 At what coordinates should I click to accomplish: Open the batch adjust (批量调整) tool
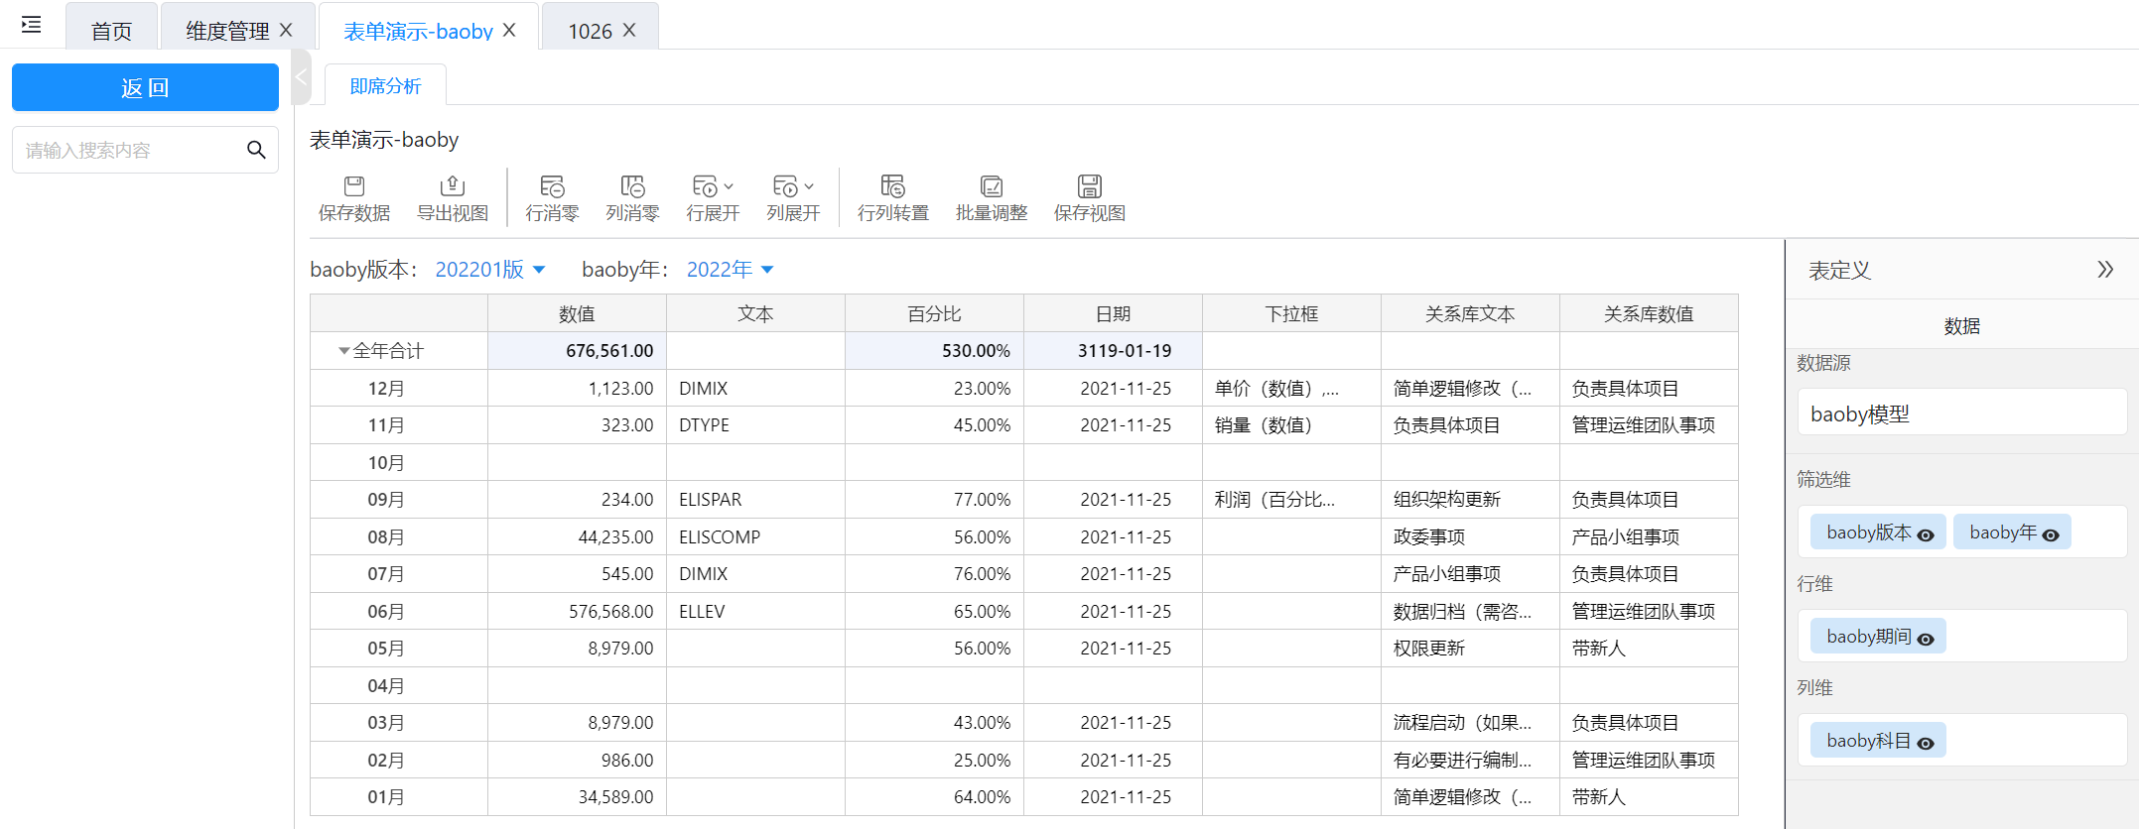(x=991, y=186)
